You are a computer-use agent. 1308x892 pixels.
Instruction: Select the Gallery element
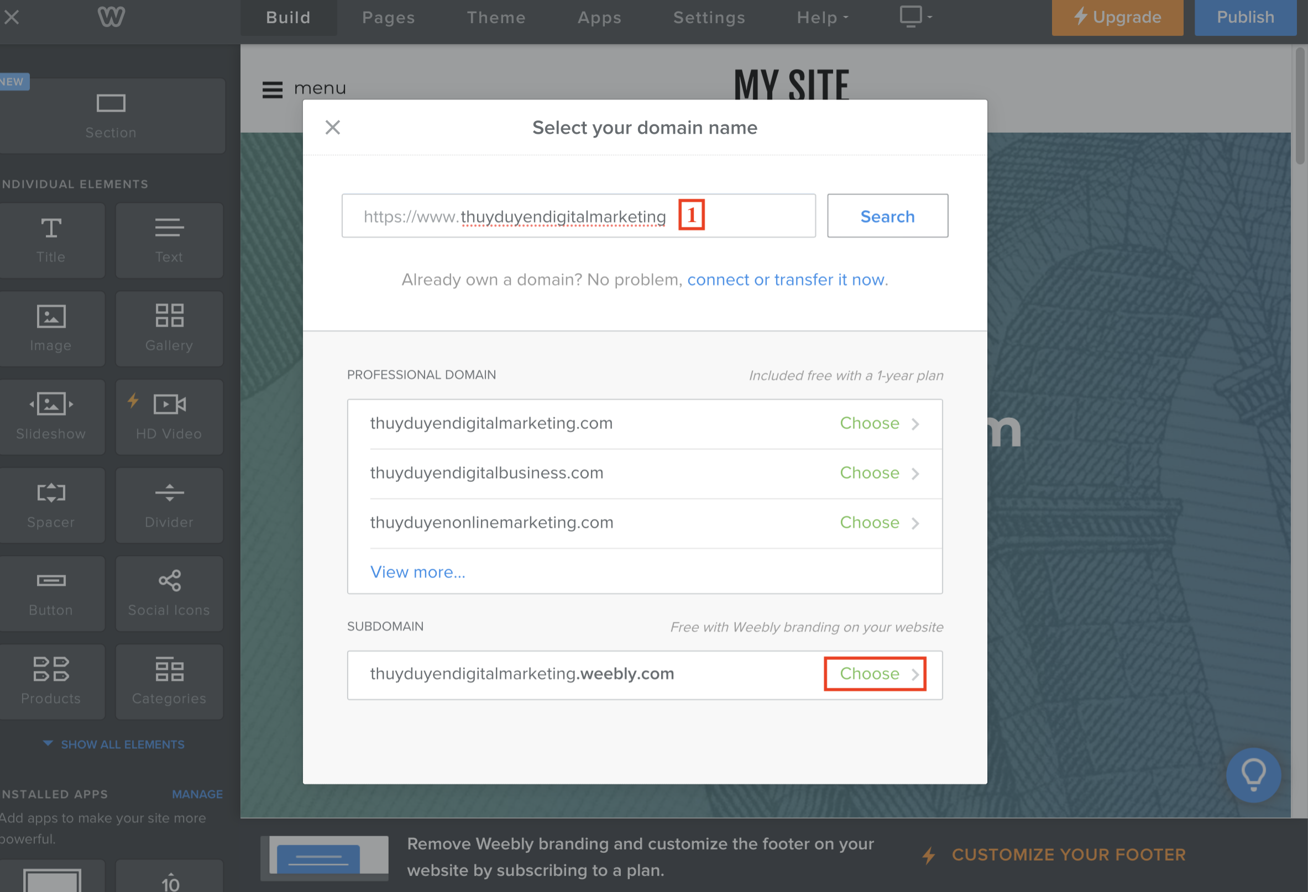pos(169,329)
